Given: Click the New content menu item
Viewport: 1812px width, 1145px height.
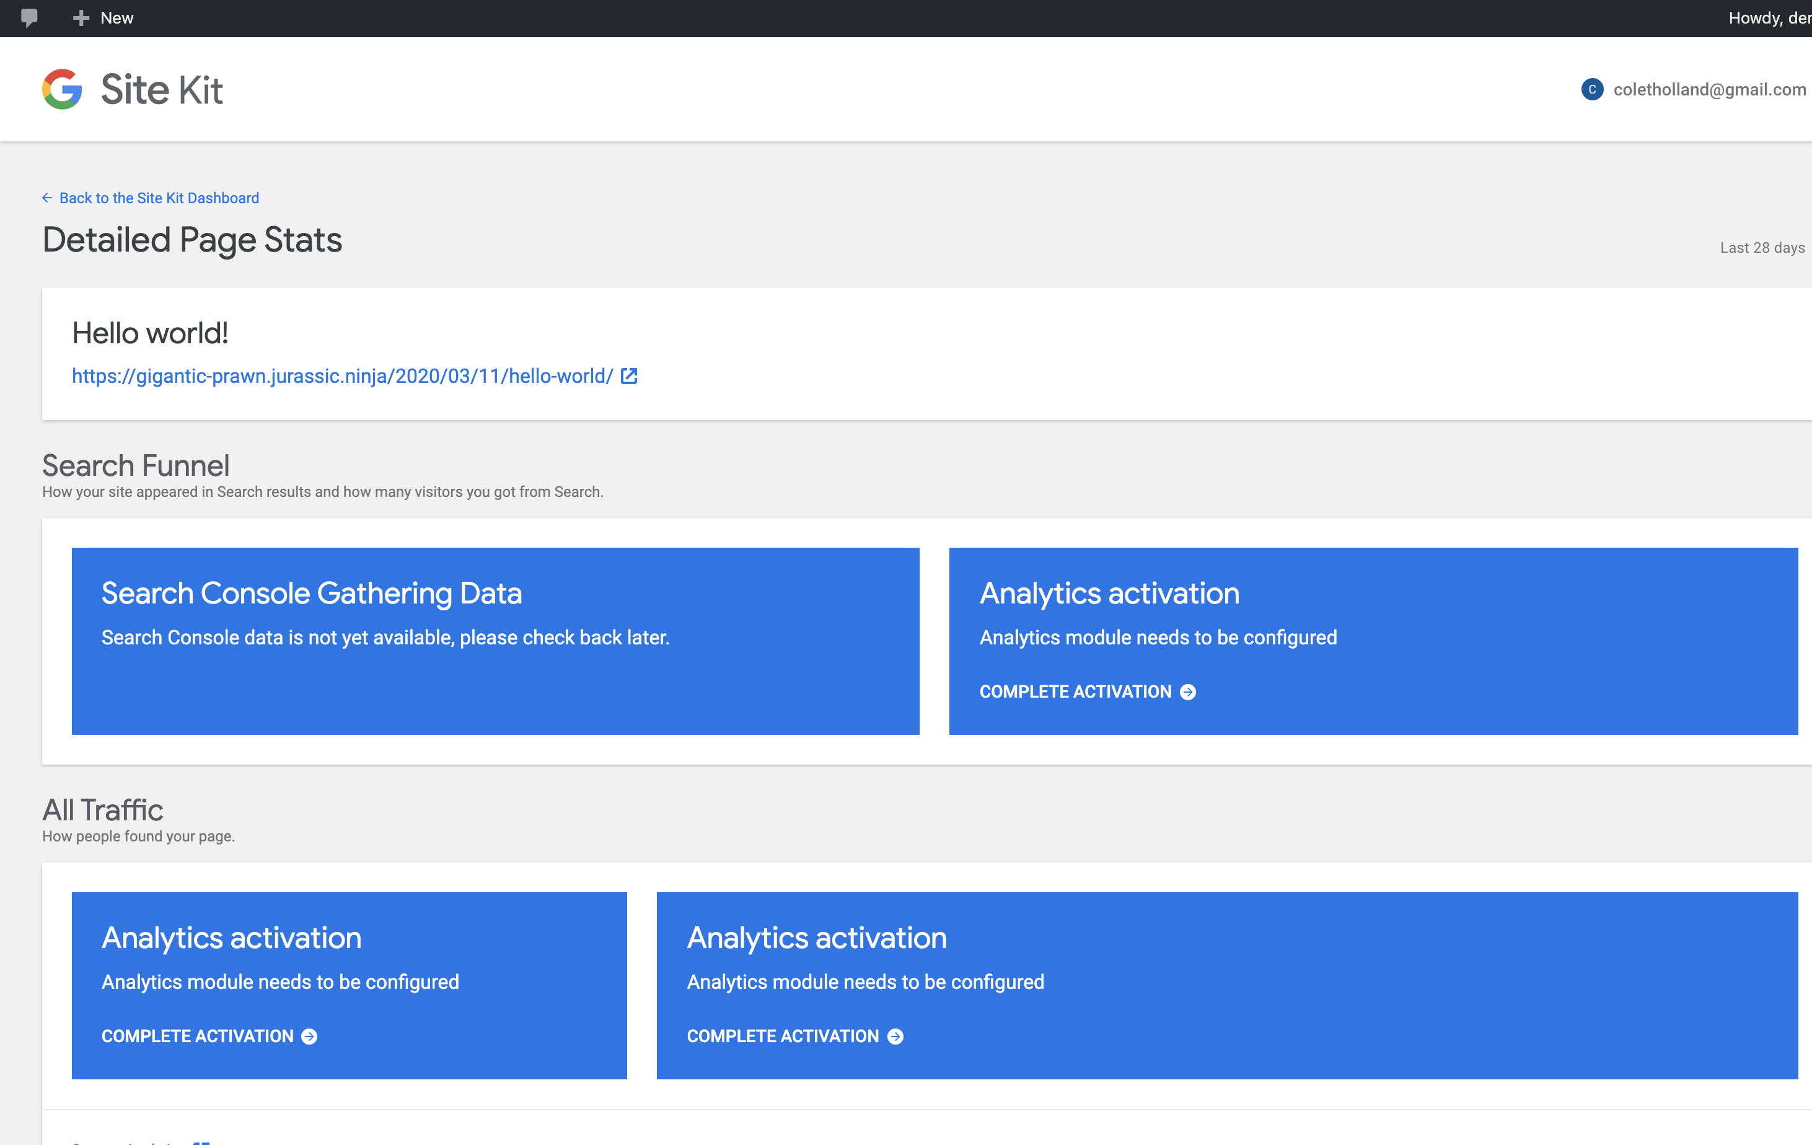Looking at the screenshot, I should click(103, 17).
